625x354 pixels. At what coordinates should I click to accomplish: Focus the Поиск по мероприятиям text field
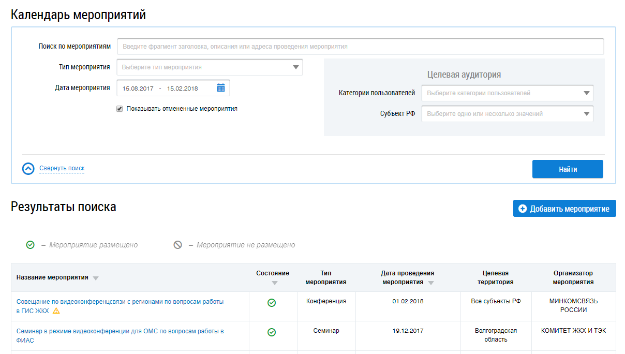360,47
